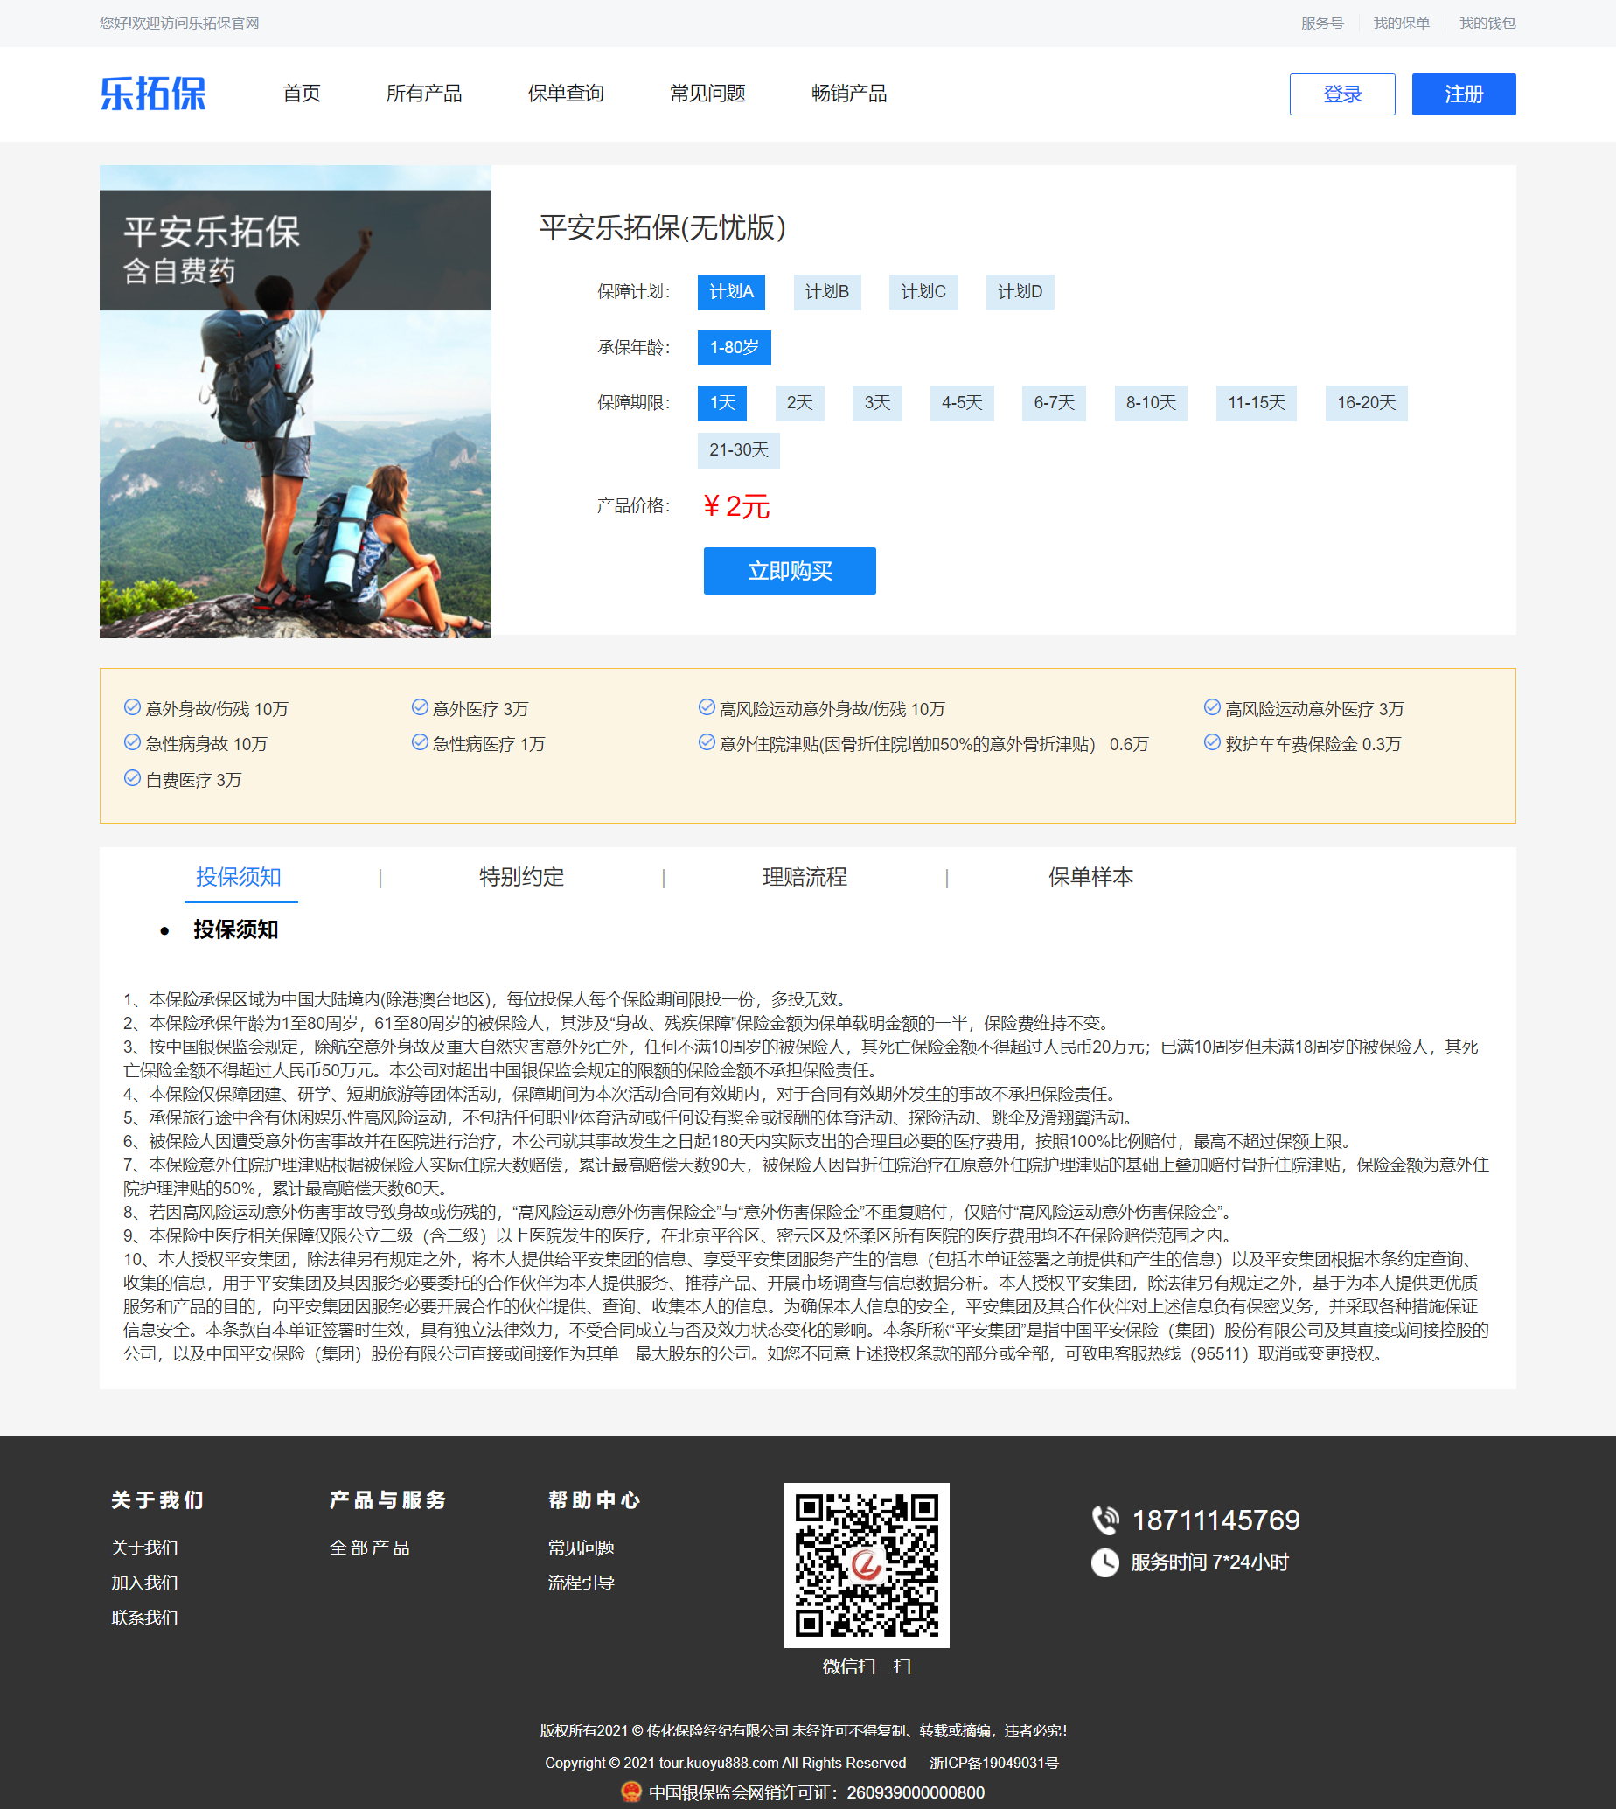The height and width of the screenshot is (1809, 1616).
Task: Select the 1-80岁 age option
Action: click(x=734, y=348)
